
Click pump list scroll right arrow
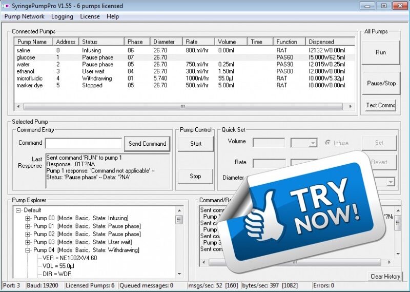(350, 106)
